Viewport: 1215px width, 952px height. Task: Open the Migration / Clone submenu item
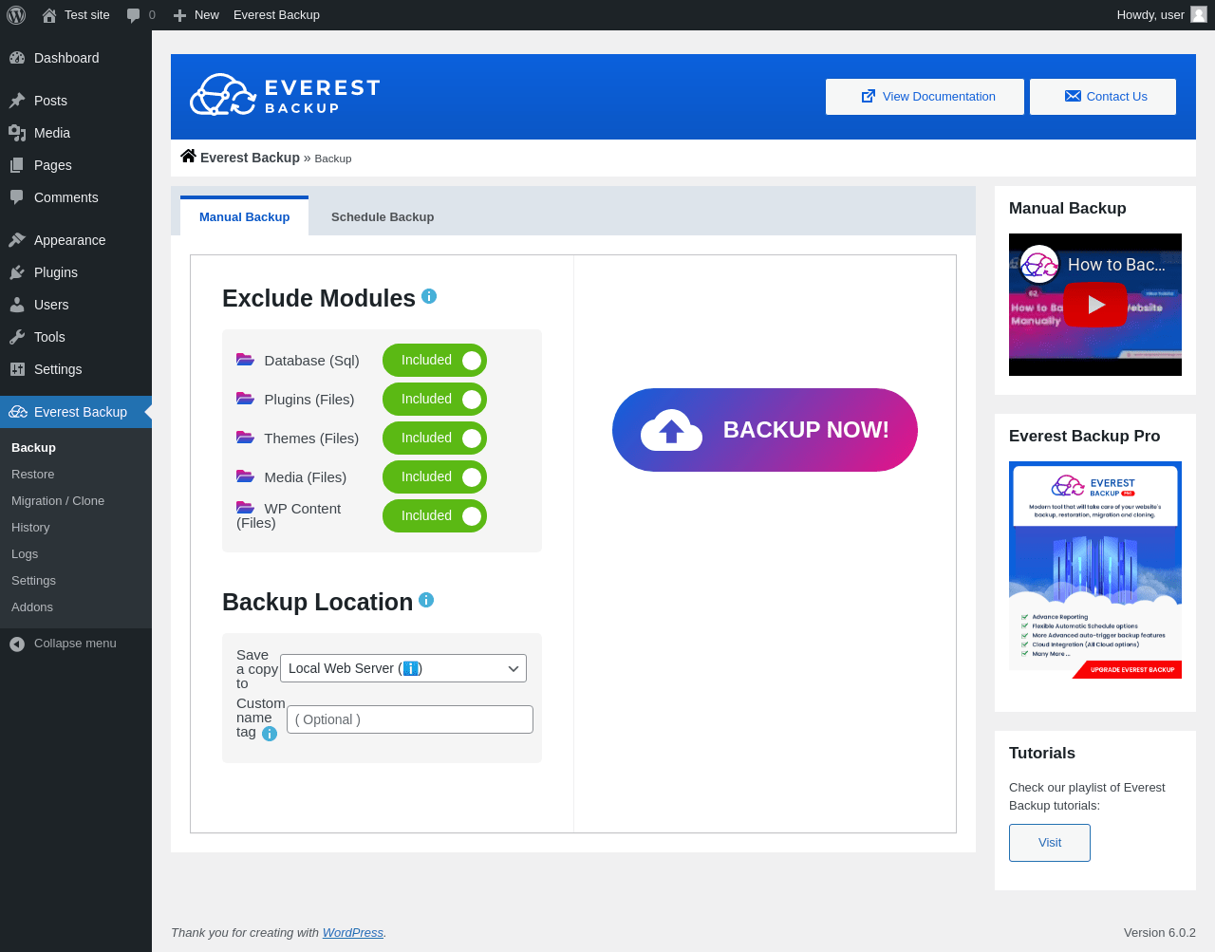click(x=76, y=501)
